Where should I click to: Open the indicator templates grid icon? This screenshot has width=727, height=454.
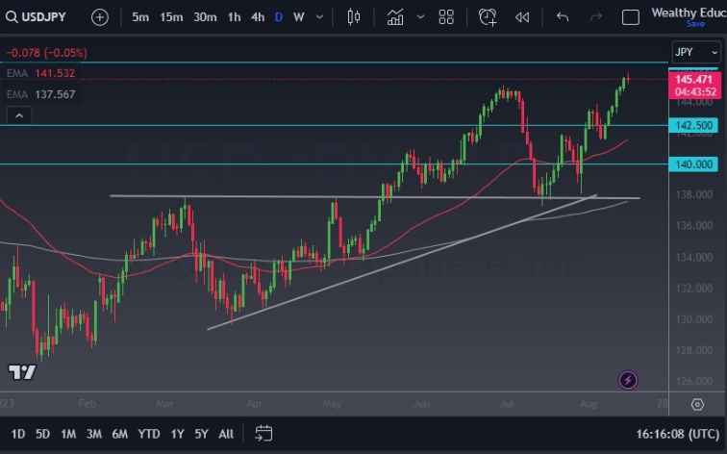point(446,17)
